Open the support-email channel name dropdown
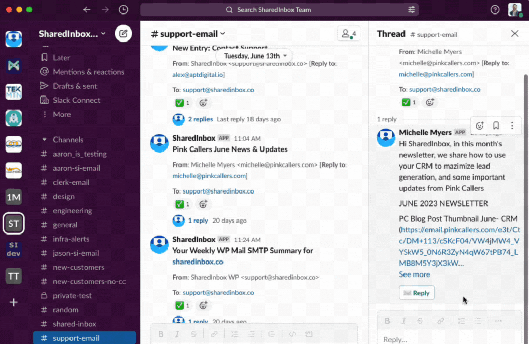529x344 pixels. click(188, 33)
